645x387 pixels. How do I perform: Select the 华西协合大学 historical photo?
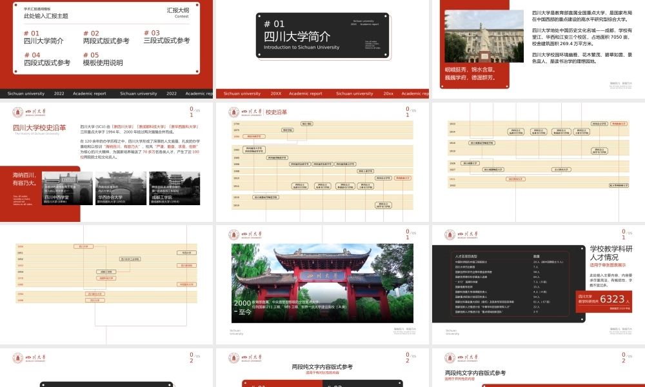coord(121,188)
